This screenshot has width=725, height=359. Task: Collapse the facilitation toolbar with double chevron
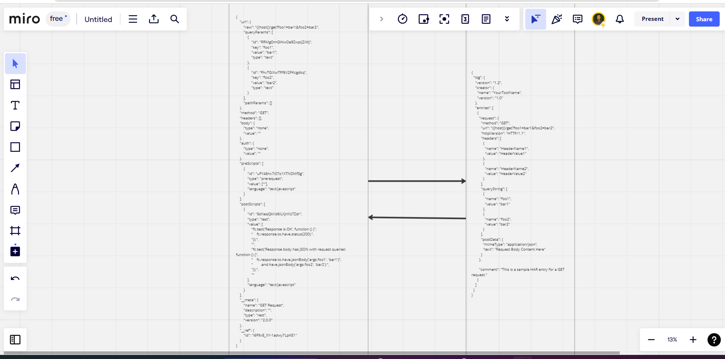[x=507, y=19]
